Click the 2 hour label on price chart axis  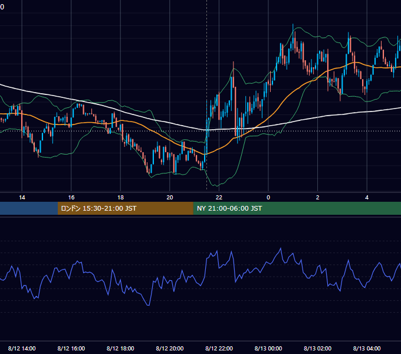(x=318, y=198)
